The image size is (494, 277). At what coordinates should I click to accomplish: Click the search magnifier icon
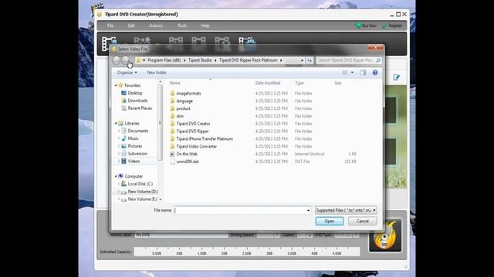click(378, 60)
